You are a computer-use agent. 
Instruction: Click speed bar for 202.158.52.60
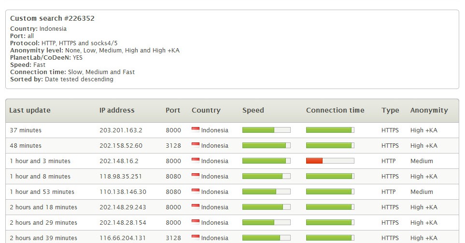267,145
